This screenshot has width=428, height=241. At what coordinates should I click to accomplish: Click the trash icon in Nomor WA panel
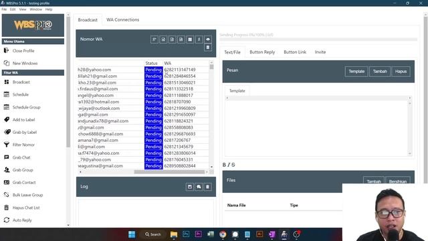coord(208,48)
